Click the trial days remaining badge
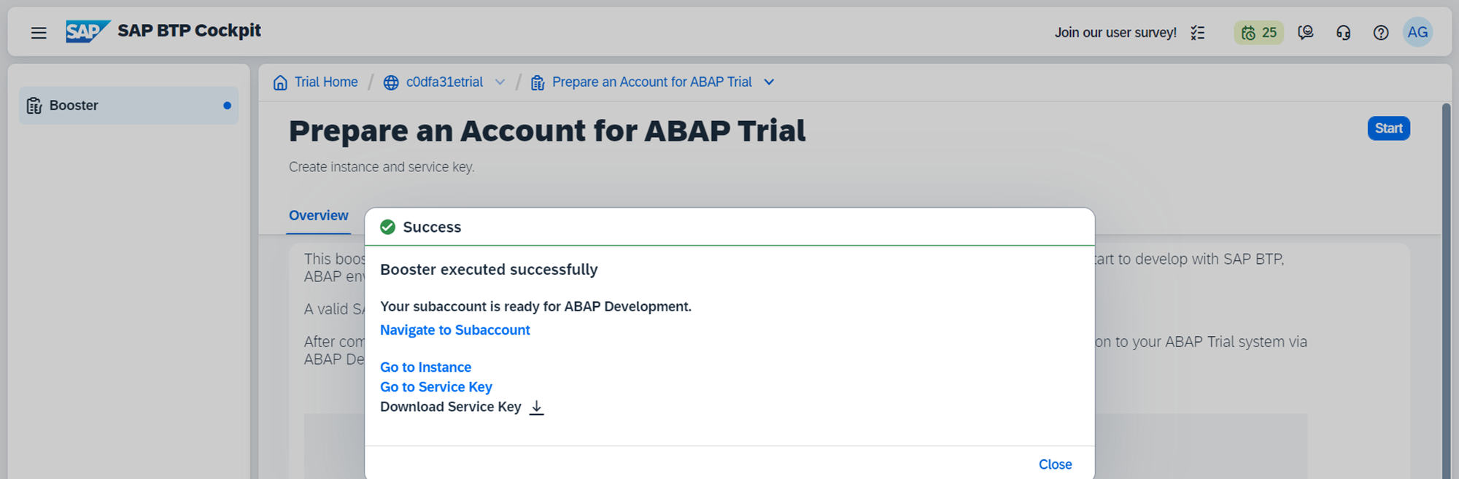This screenshot has width=1459, height=479. point(1258,33)
